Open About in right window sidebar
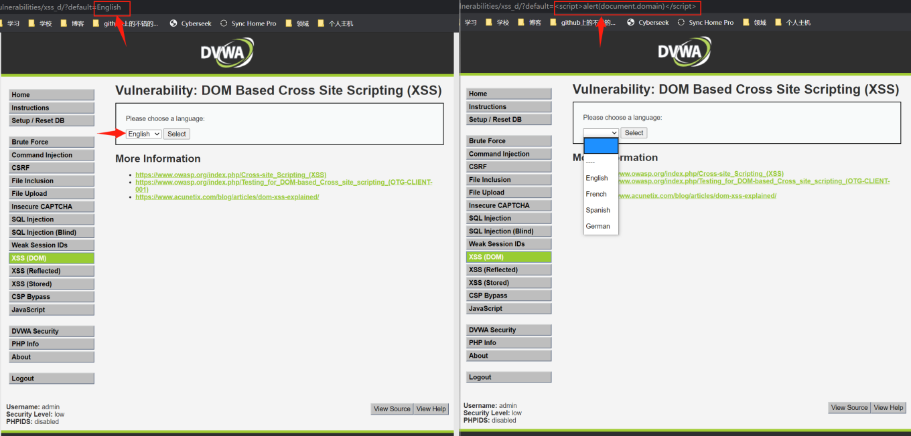 (509, 356)
